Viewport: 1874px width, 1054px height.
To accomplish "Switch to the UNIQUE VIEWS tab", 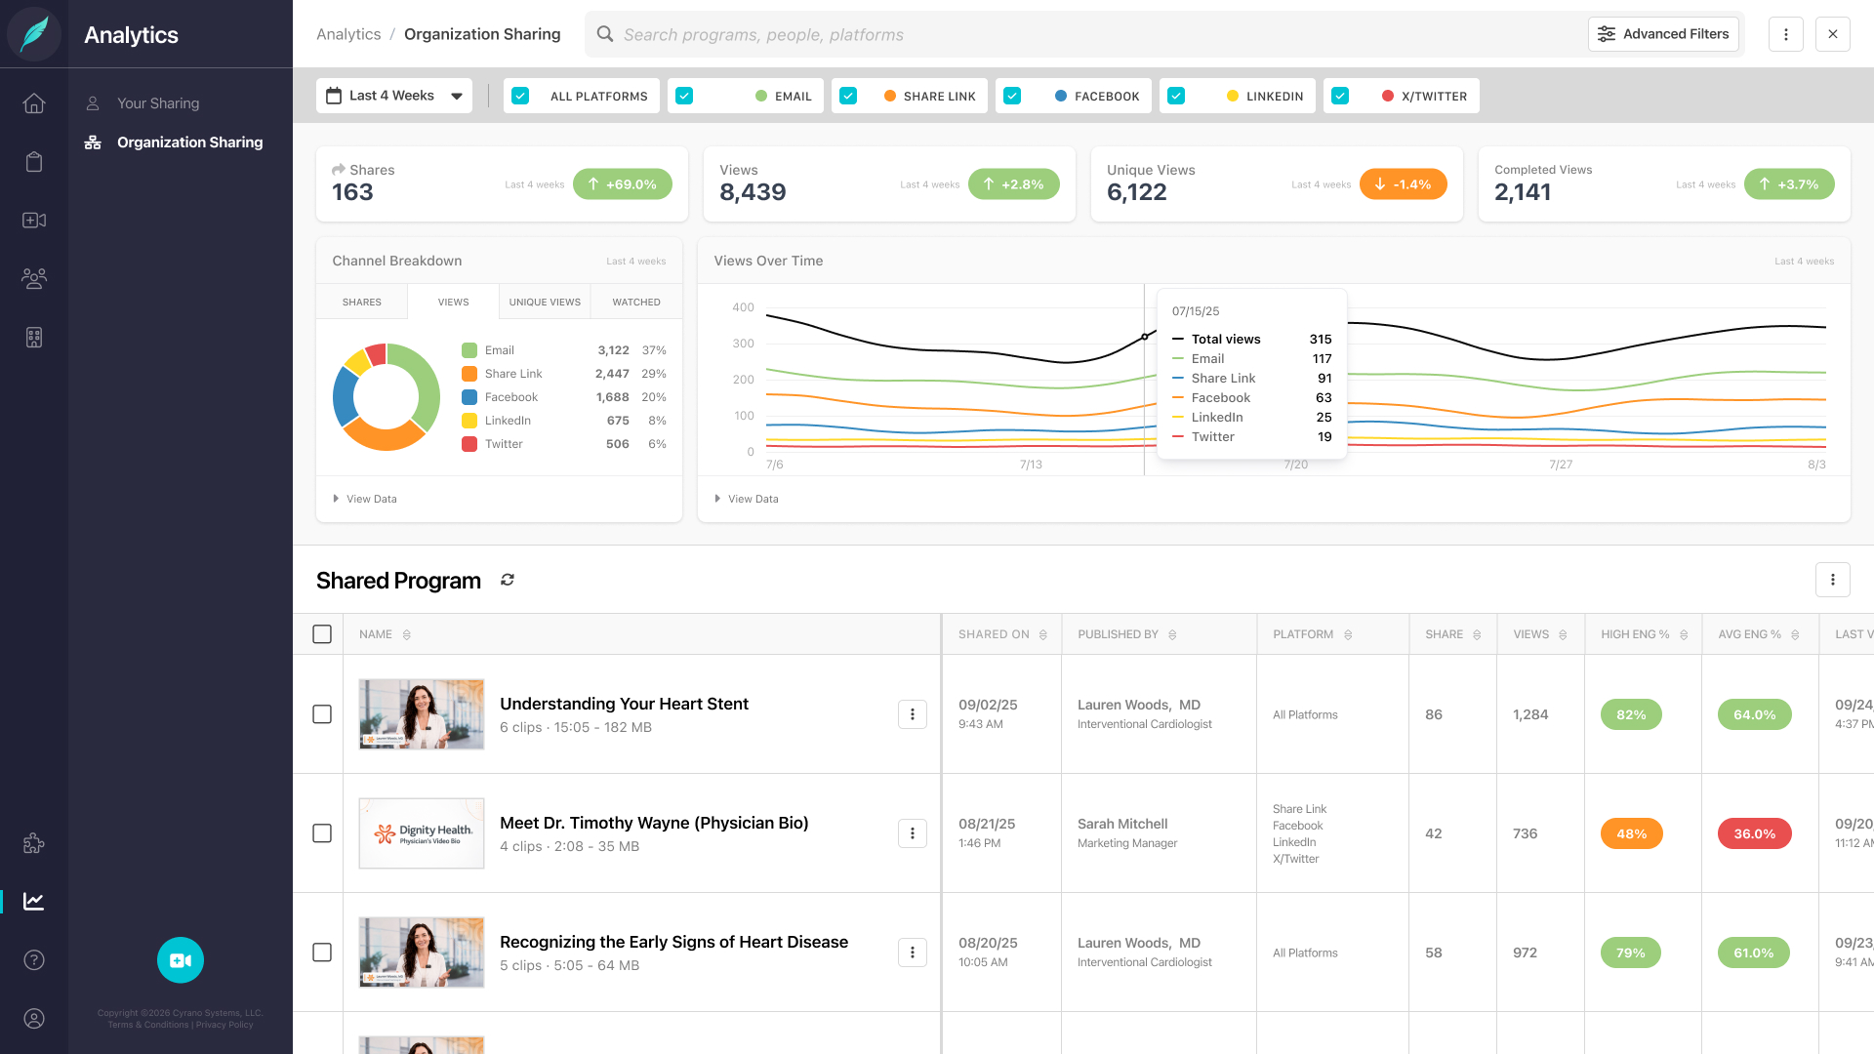I will click(x=545, y=303).
